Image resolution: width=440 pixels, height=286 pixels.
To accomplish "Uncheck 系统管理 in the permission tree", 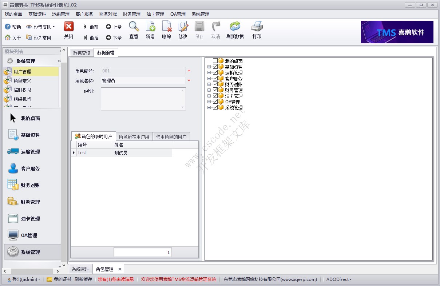I will 215,107.
